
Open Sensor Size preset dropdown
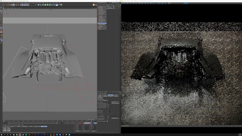point(115,104)
